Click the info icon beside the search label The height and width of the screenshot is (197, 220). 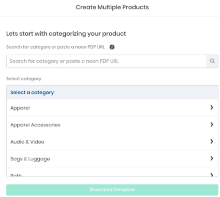point(112,48)
